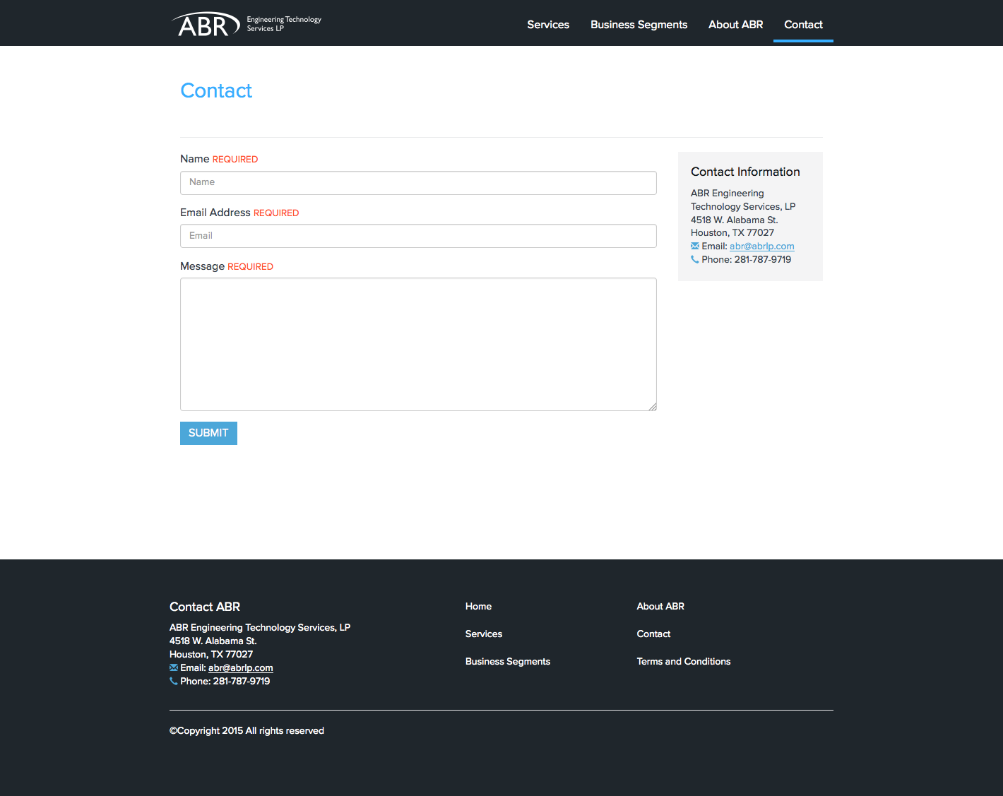Open Terms and Conditions in the footer
The width and height of the screenshot is (1003, 796).
684,661
